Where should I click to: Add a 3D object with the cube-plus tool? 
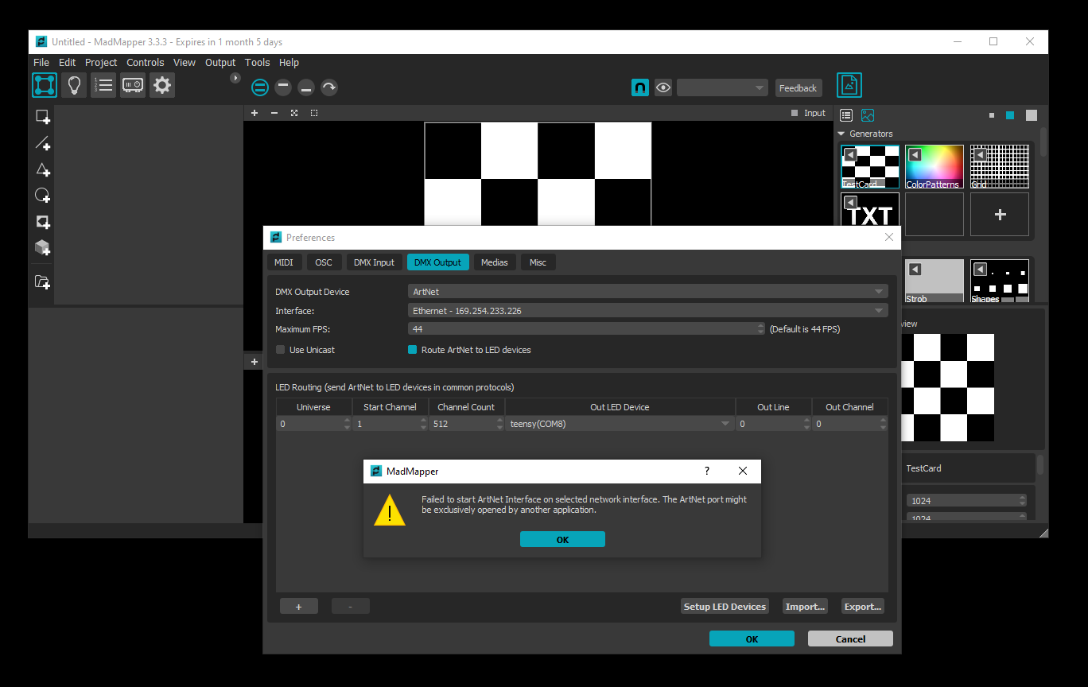[x=43, y=248]
